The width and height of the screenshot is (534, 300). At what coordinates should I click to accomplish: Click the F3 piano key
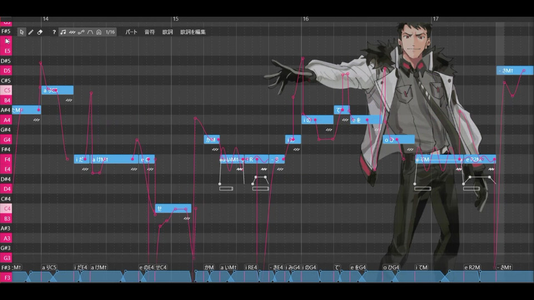point(6,278)
